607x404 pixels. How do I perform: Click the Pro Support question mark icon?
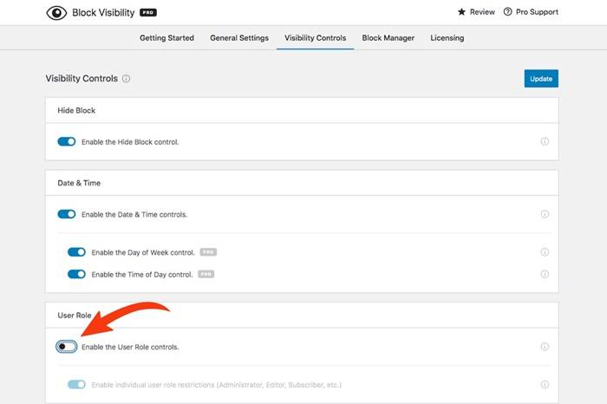click(507, 11)
